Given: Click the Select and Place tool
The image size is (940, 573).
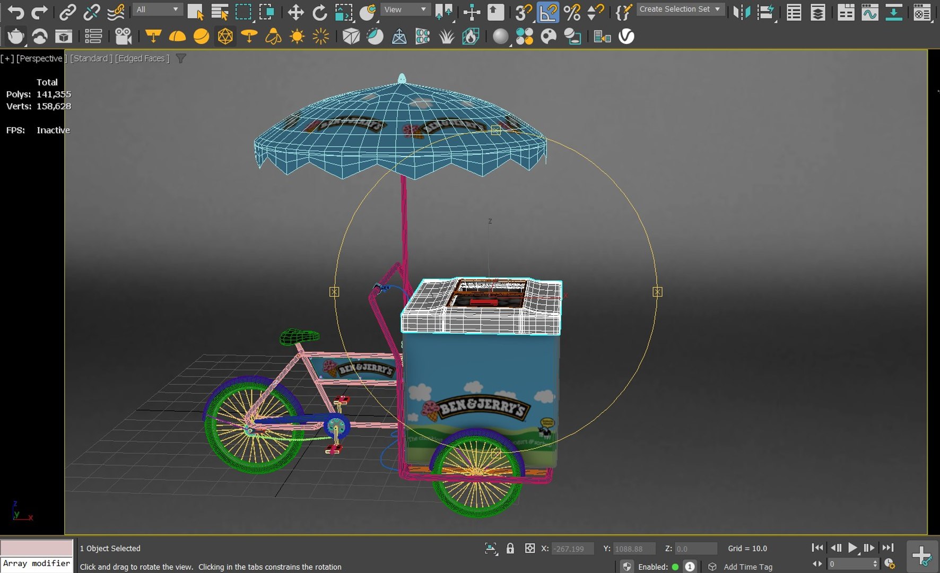Looking at the screenshot, I should click(367, 12).
